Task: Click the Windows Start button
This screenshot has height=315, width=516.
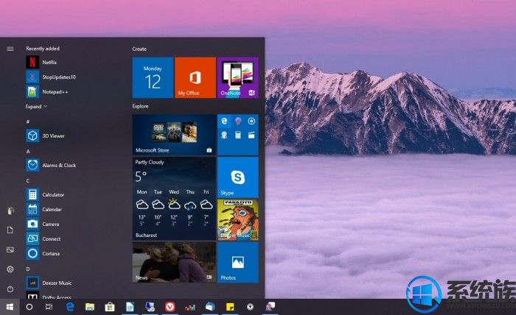Action: 10,306
